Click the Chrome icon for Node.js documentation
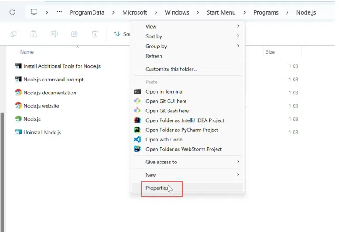Screen dimensions: 339x232 (x=19, y=93)
